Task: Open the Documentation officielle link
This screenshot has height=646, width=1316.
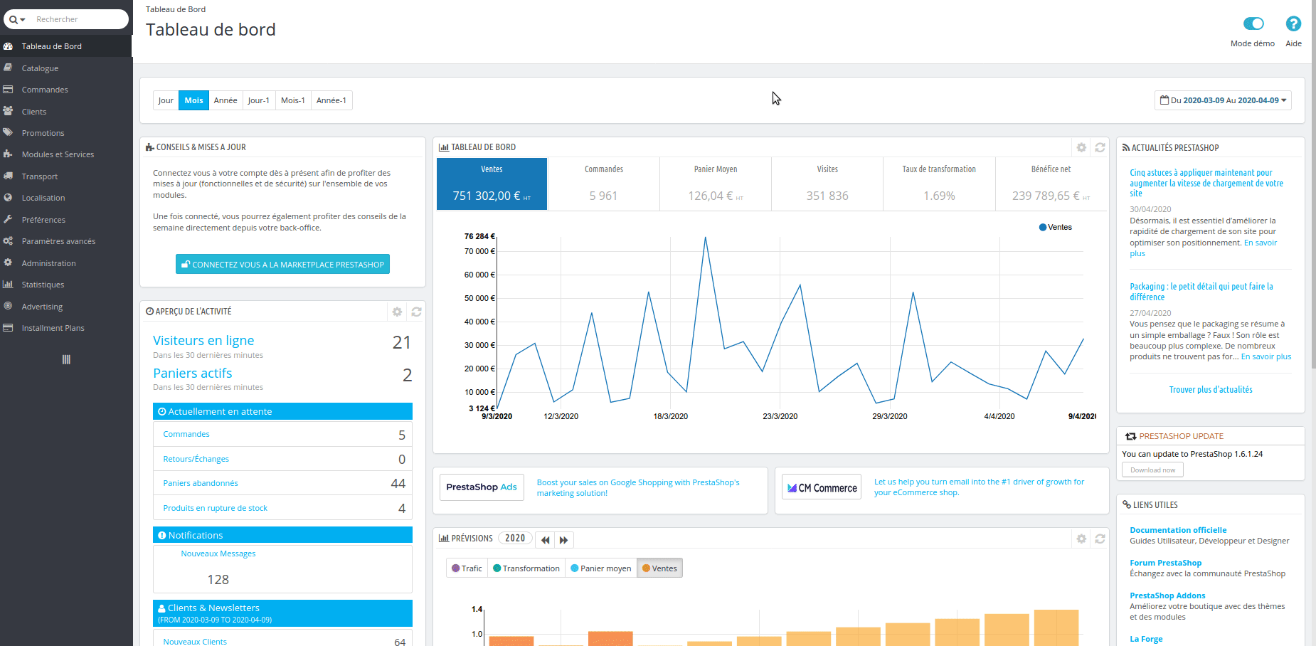Action: [x=1177, y=530]
